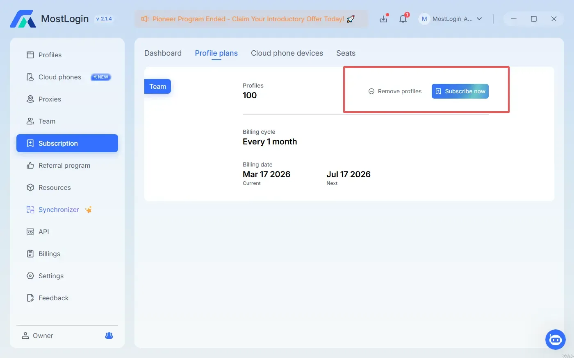Open Billings in the sidebar menu
Image resolution: width=574 pixels, height=358 pixels.
tap(67, 254)
